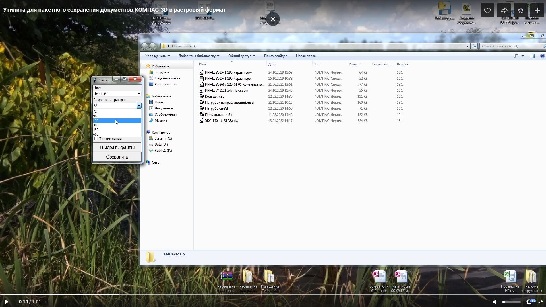The width and height of the screenshot is (546, 307).
Task: Click the star bookmark icon
Action: (520, 11)
